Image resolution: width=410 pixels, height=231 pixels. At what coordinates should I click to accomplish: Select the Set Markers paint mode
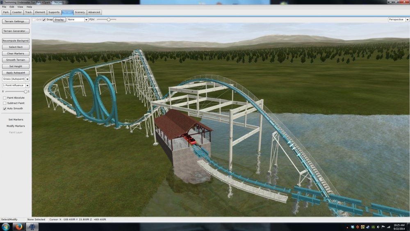click(x=16, y=120)
